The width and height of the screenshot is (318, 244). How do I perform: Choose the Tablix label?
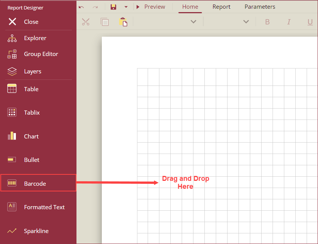click(32, 112)
